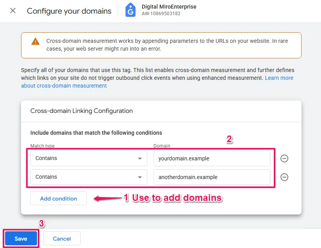Cancel the domain changes
Viewport: 321px width, 248px height.
[62, 239]
